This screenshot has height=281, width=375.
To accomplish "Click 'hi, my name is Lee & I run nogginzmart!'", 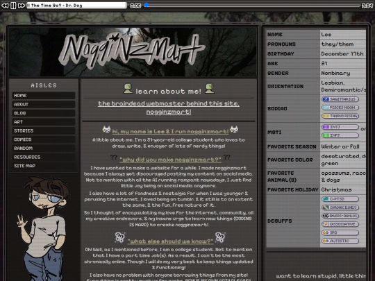I will [x=170, y=131].
